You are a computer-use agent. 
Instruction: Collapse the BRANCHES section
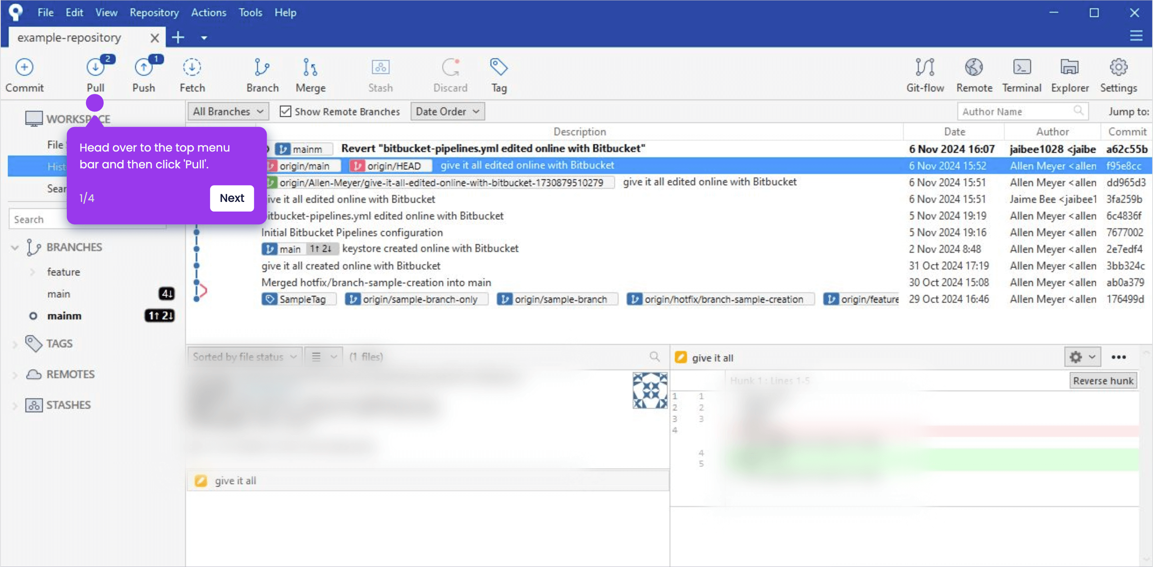click(15, 247)
